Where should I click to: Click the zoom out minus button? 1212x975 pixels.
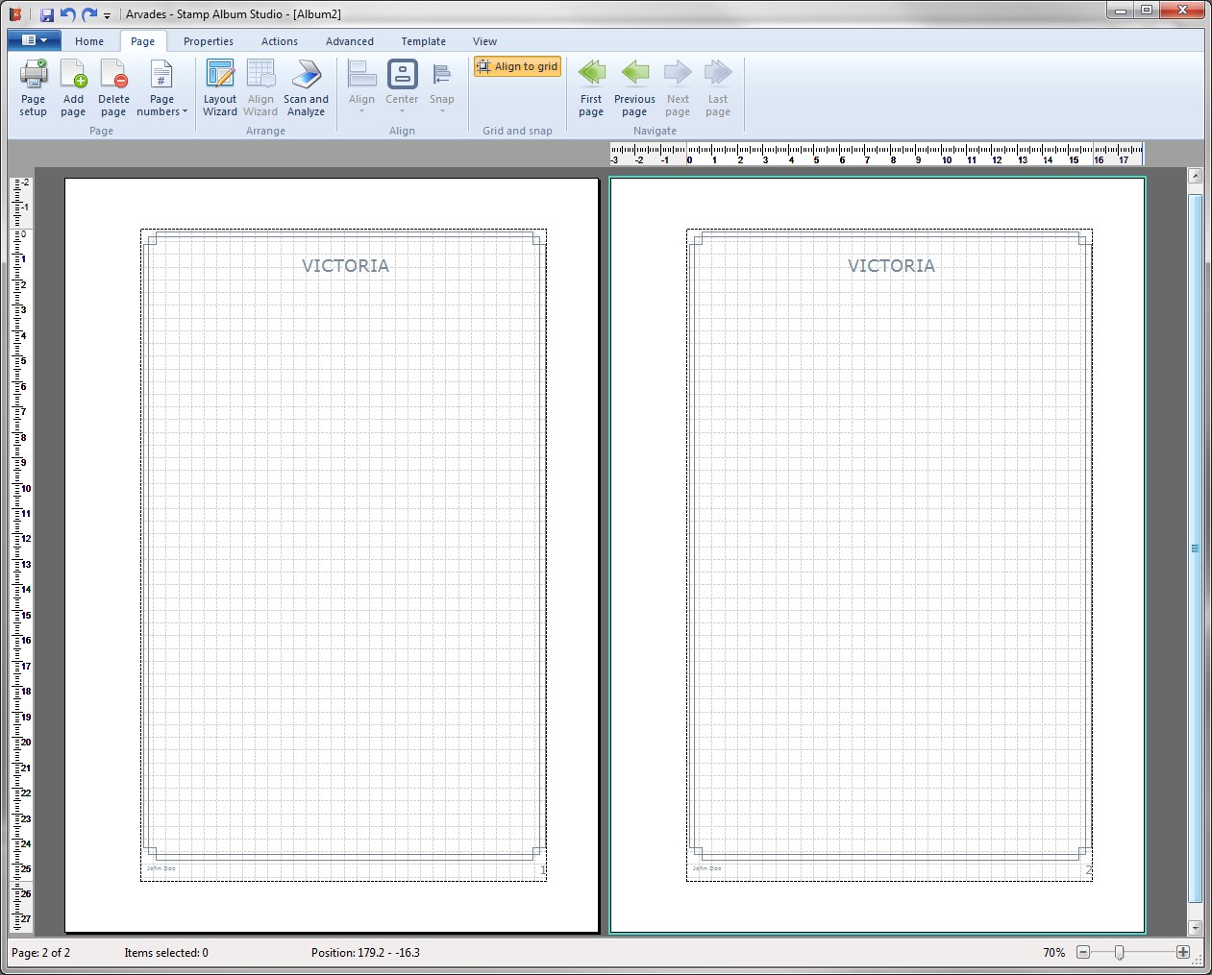(x=1083, y=952)
